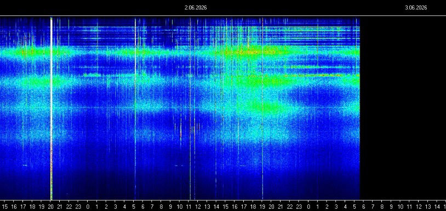Viewport: 446px width, 211px height.
Task: Select hour 20 label under the white spike
Action: [51, 207]
